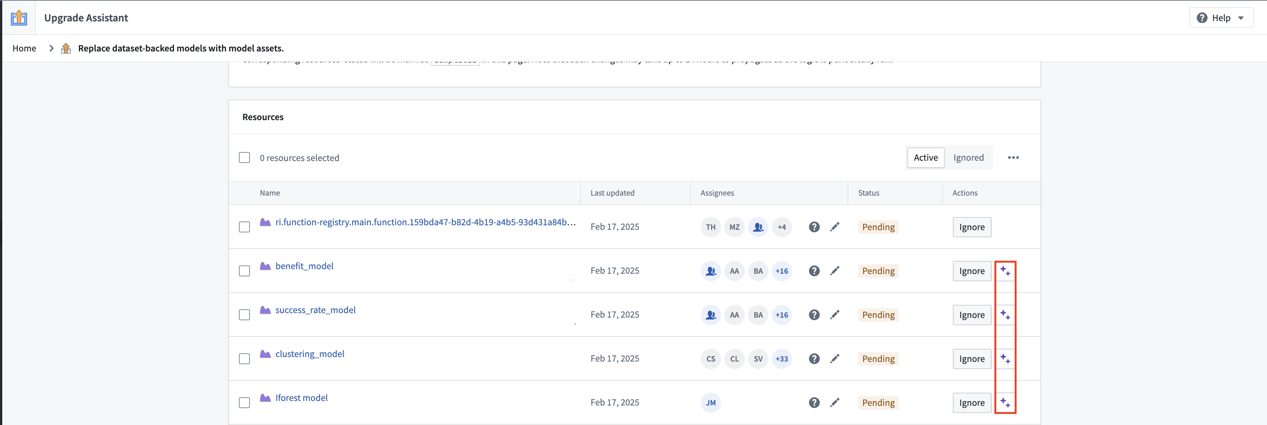Go to Home breadcrumb
The image size is (1267, 425).
pos(24,48)
